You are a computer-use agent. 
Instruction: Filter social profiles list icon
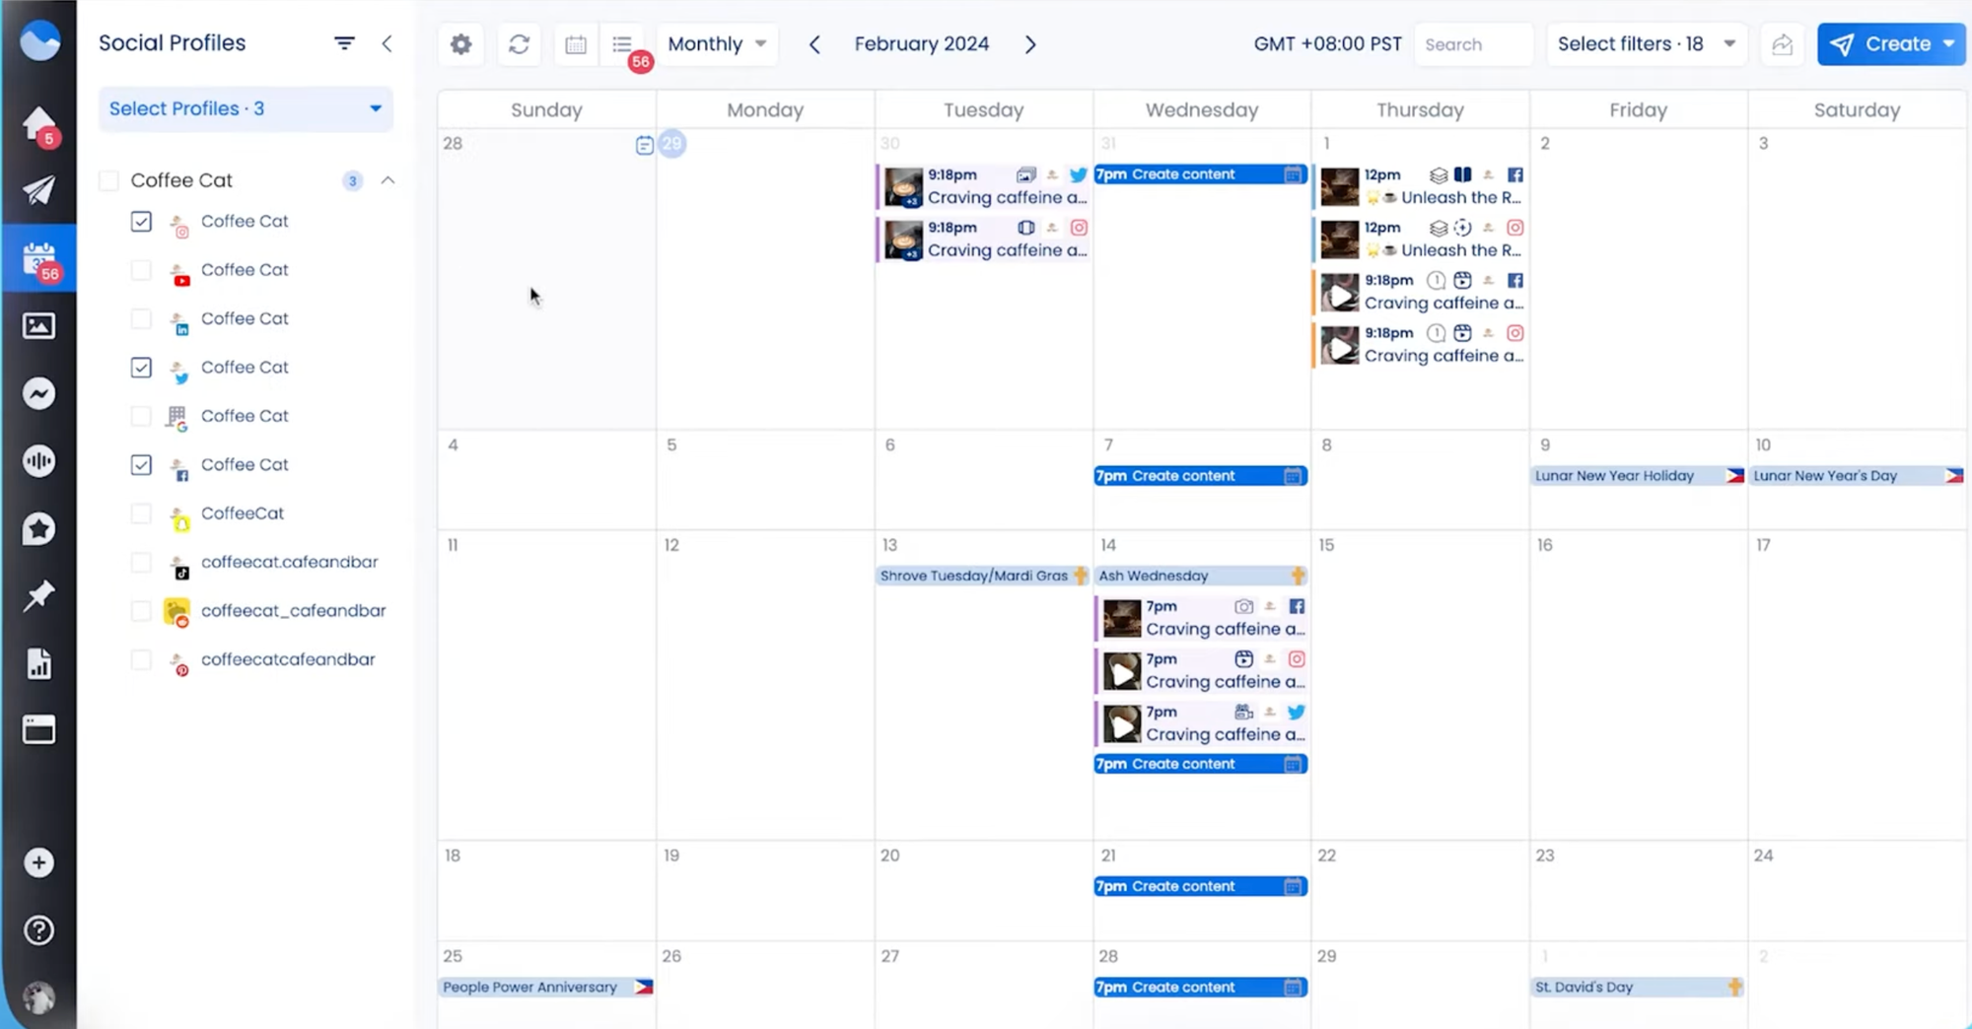click(x=344, y=43)
